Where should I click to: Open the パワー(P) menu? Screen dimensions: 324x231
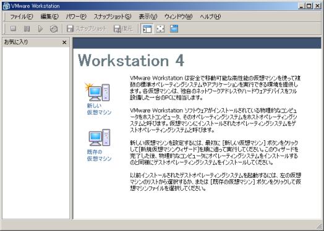[76, 17]
